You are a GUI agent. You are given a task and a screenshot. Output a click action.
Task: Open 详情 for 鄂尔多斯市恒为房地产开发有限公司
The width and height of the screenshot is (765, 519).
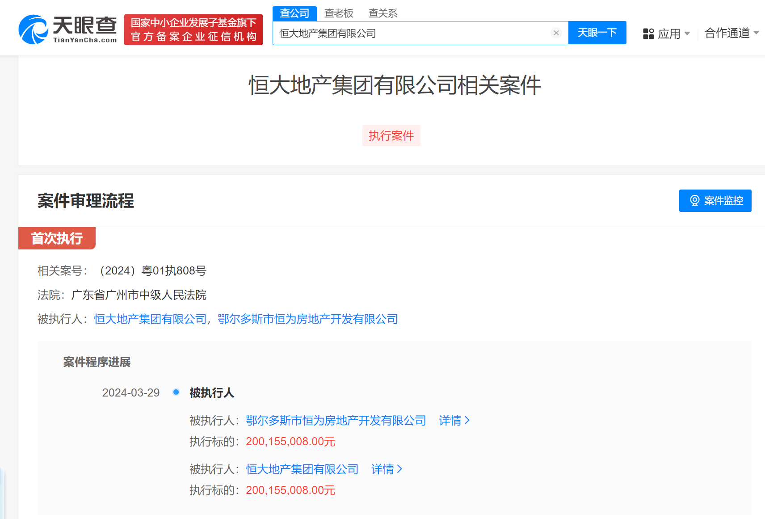coord(454,421)
